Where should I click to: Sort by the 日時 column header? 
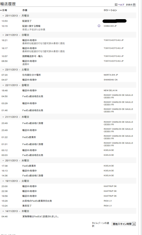click(5, 10)
